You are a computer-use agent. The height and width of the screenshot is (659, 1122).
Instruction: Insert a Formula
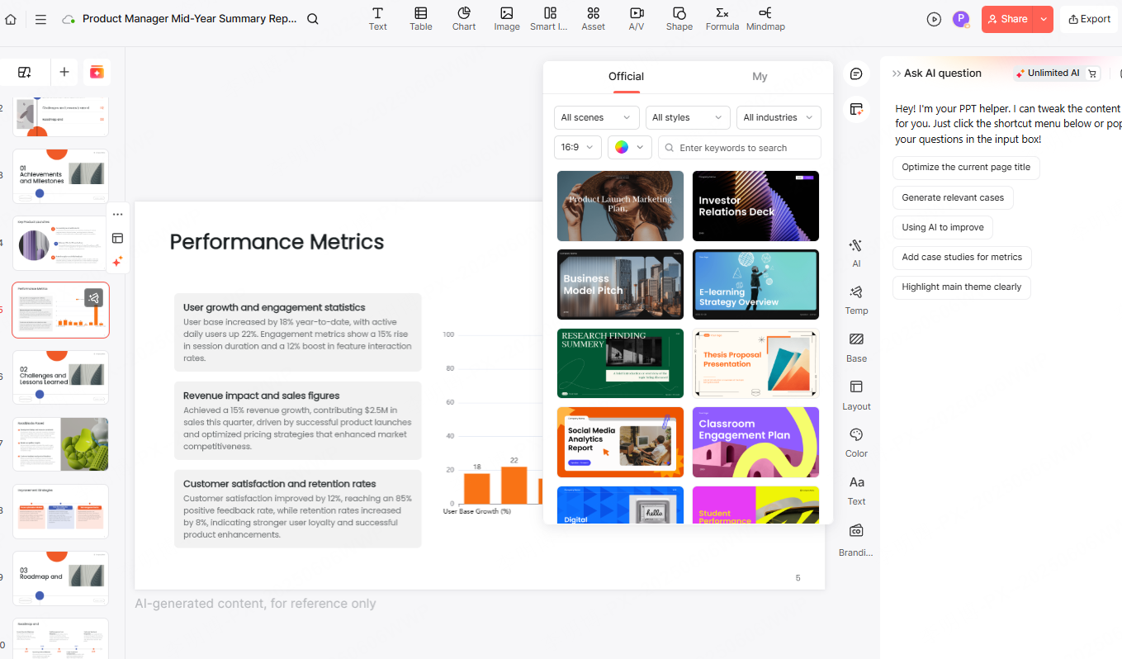coord(722,19)
